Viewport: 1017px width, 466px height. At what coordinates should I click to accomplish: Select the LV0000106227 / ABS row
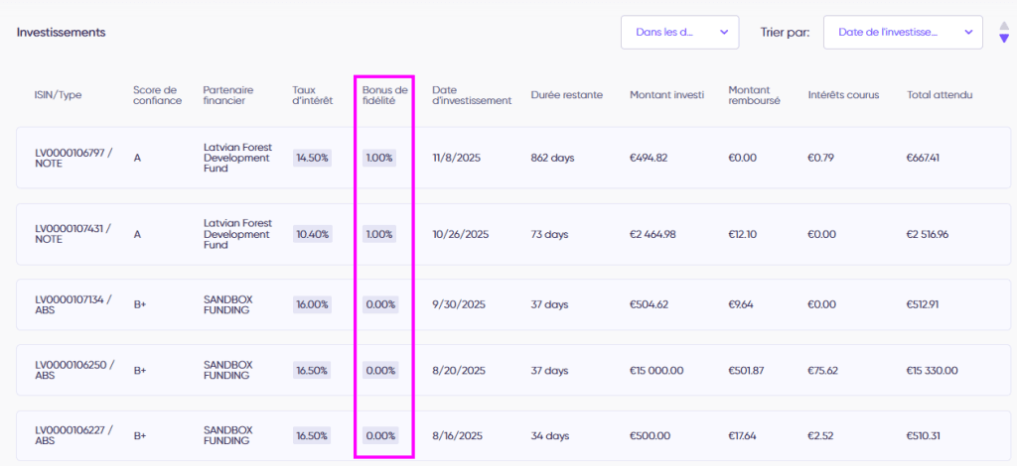coord(74,435)
